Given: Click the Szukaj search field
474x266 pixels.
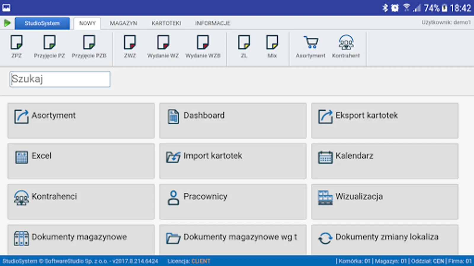Looking at the screenshot, I should (x=60, y=79).
